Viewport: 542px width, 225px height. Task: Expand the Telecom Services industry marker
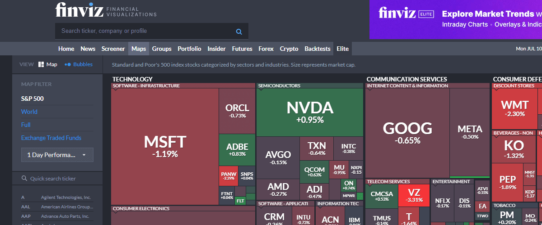[369, 186]
